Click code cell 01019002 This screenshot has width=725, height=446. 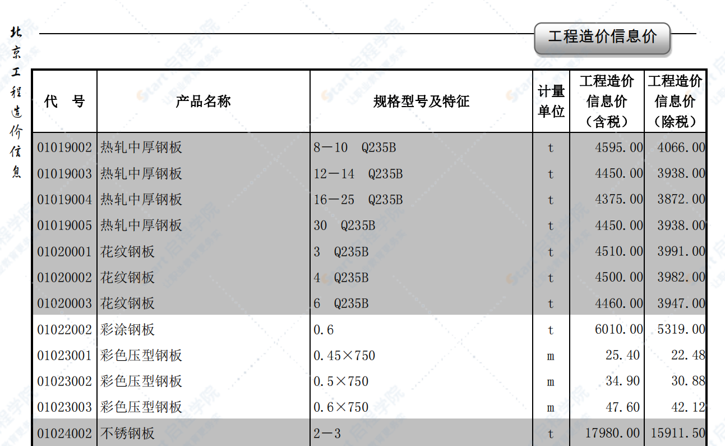[64, 148]
